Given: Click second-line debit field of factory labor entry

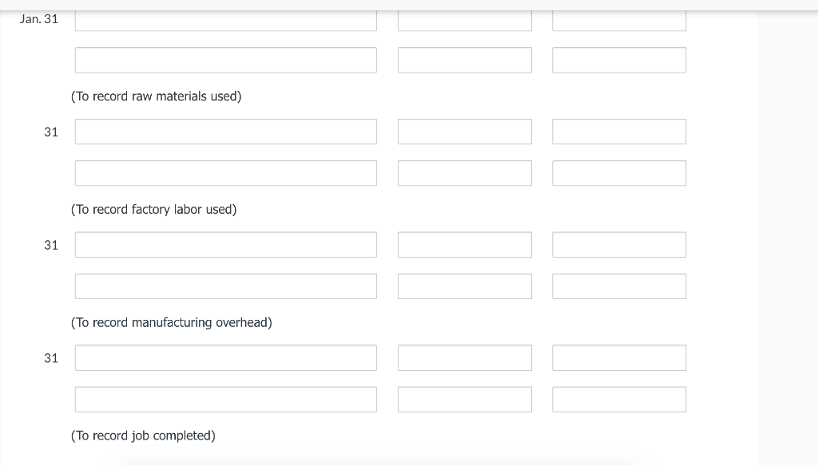Looking at the screenshot, I should point(464,173).
